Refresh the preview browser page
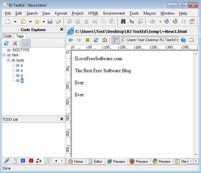201x173 pixels. 96,40
